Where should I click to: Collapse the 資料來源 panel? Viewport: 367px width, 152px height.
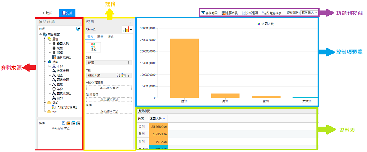pos(80,22)
